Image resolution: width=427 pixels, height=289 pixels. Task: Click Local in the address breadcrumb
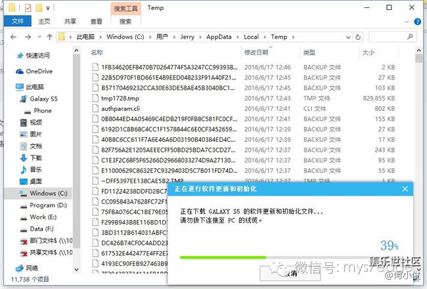[x=251, y=37]
